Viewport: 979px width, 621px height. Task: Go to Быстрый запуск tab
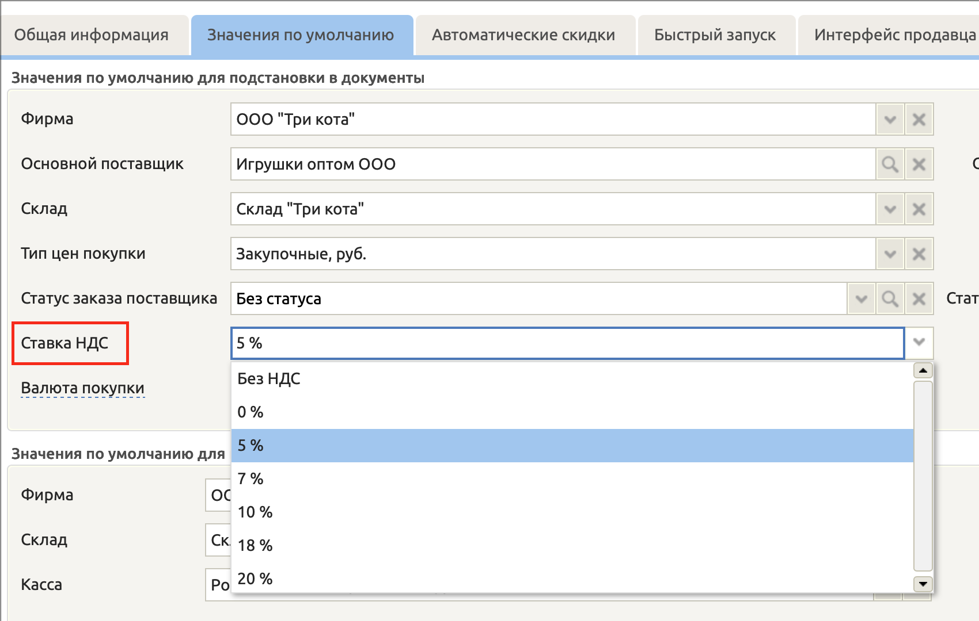pyautogui.click(x=715, y=35)
